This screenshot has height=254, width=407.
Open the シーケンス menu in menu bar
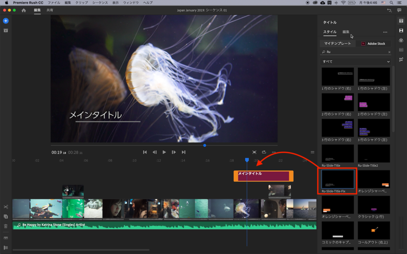click(x=101, y=3)
